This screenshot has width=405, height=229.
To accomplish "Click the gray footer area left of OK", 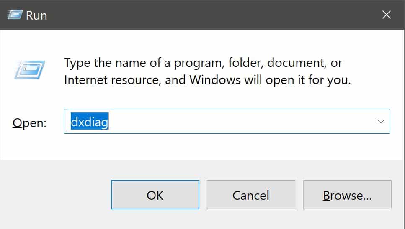I will (56, 195).
